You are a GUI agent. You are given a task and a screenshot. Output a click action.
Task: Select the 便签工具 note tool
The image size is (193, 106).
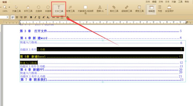point(139,9)
